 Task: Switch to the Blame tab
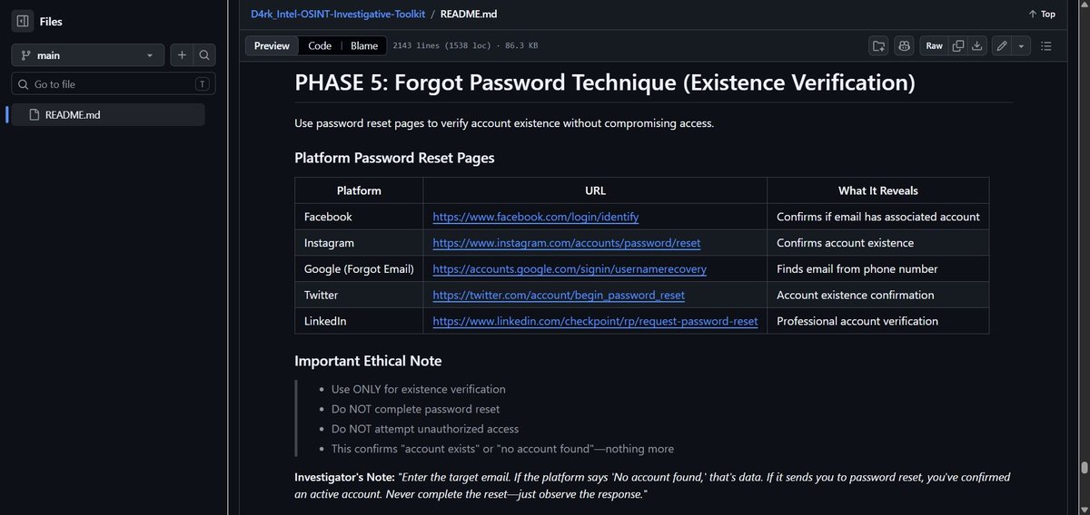pyautogui.click(x=364, y=45)
